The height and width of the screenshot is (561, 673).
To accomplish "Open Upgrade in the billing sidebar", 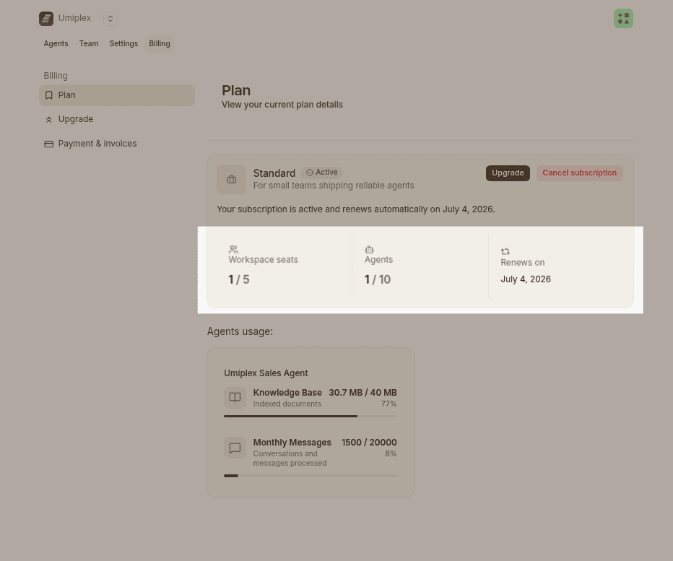I will 117,119.
